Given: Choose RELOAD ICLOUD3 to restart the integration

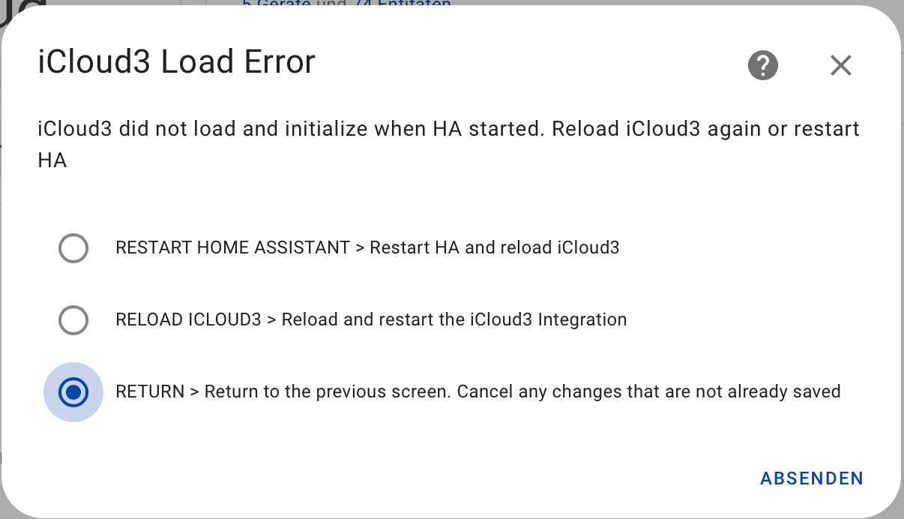Looking at the screenshot, I should pos(73,319).
